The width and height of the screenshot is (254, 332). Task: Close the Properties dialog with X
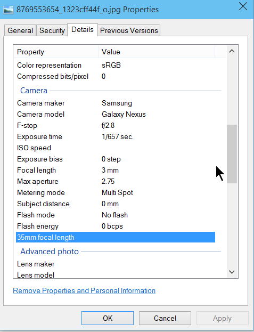tap(243, 6)
